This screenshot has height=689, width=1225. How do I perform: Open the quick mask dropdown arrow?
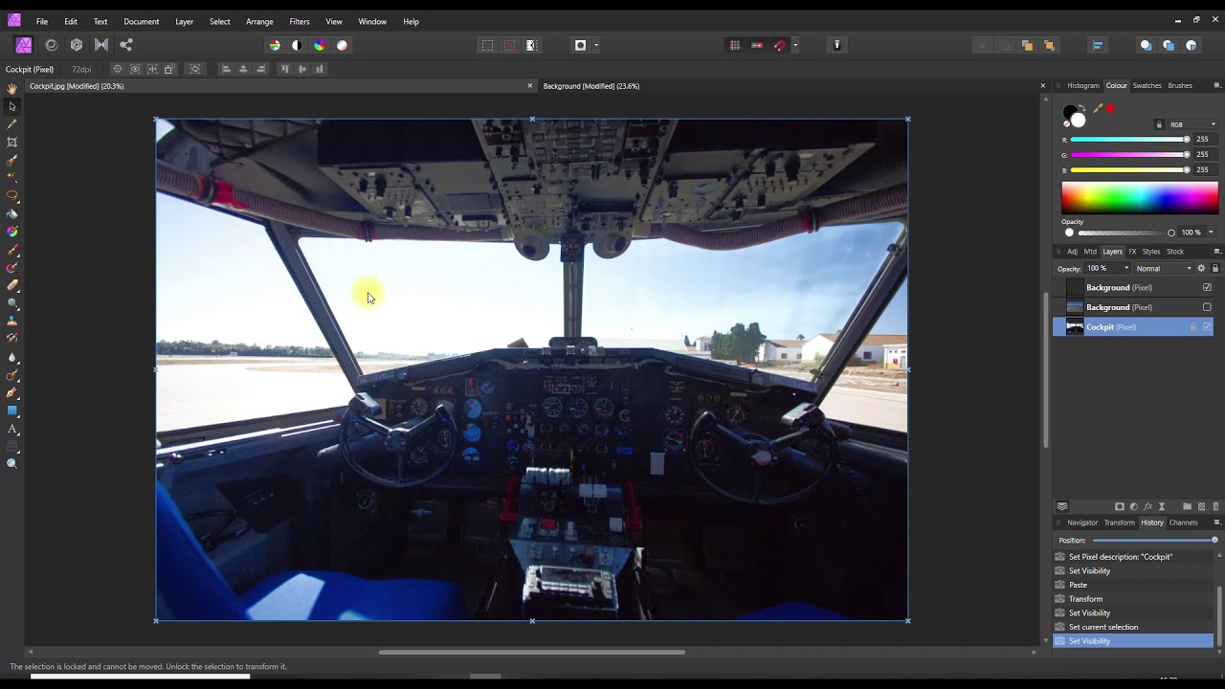[x=596, y=45]
